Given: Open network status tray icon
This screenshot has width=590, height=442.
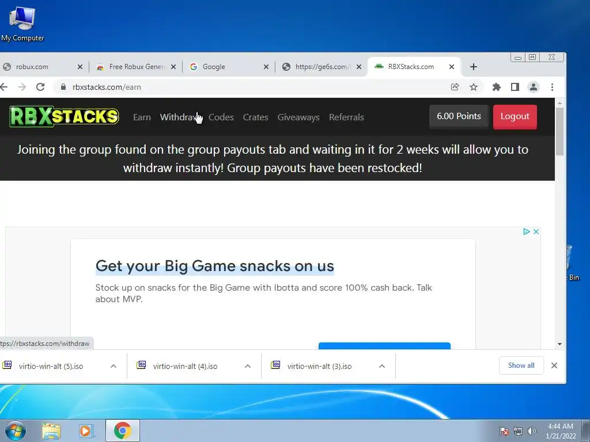Looking at the screenshot, I should pos(518,431).
